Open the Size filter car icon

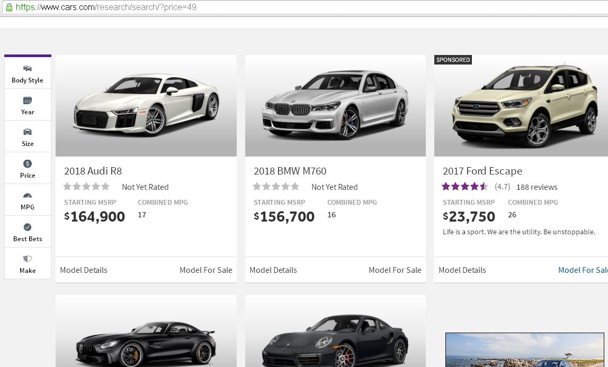tap(28, 132)
